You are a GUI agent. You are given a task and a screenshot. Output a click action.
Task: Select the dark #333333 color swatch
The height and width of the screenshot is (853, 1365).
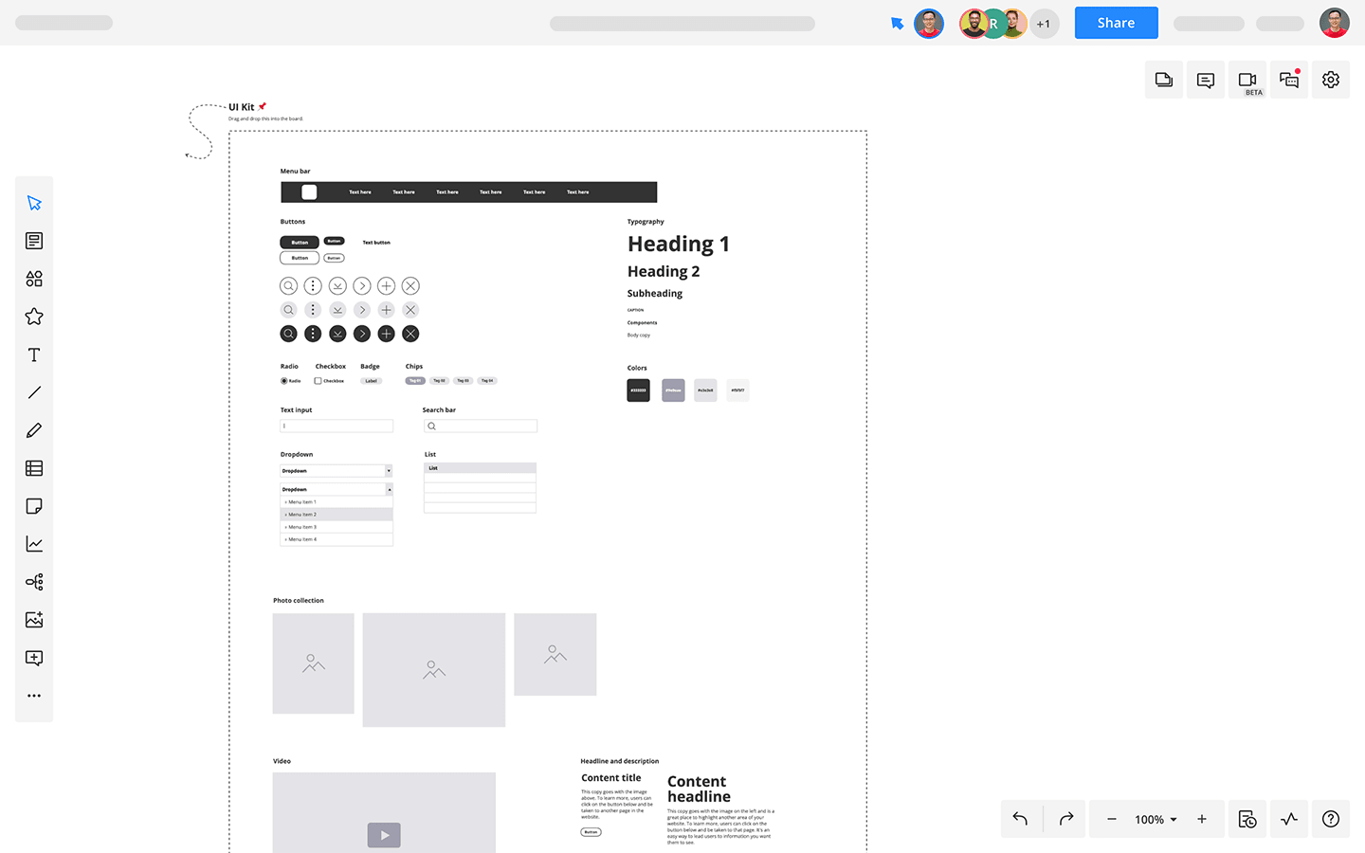click(638, 390)
